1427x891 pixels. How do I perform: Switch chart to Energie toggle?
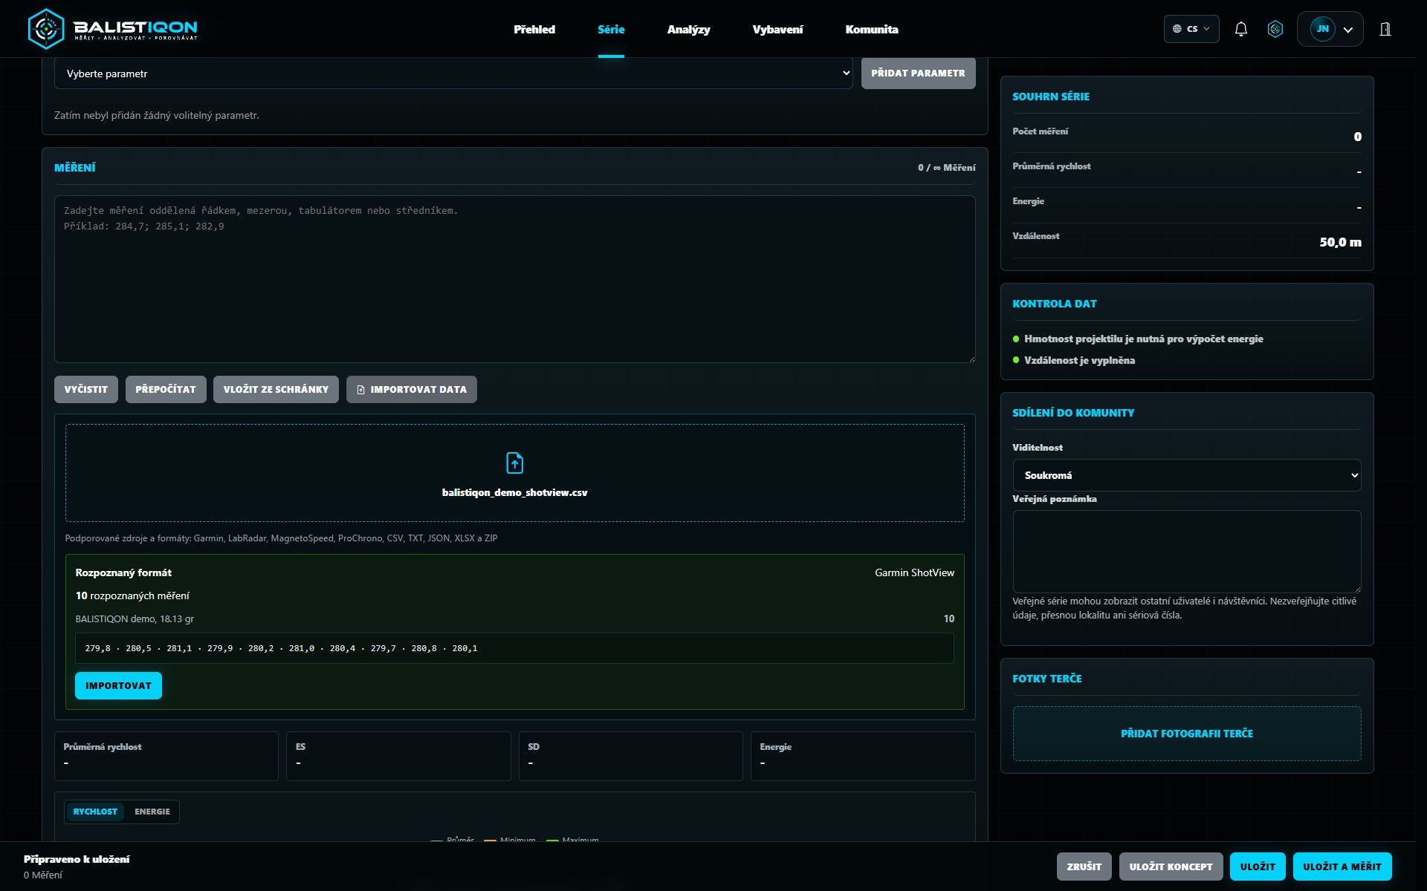click(152, 812)
